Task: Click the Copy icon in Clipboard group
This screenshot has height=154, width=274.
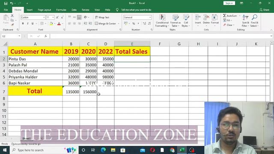Action: (x=12, y=20)
